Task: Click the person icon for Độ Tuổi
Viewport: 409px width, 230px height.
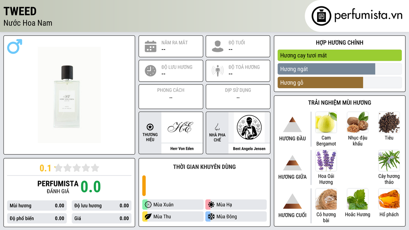Action: [x=218, y=46]
